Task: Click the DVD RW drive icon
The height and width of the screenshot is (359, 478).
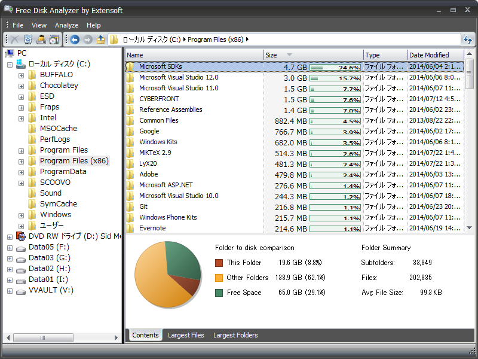Action: (x=21, y=236)
